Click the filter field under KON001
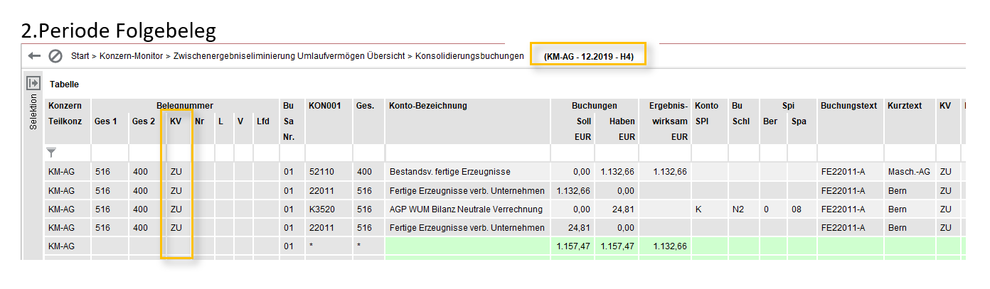990x289 pixels. click(328, 153)
